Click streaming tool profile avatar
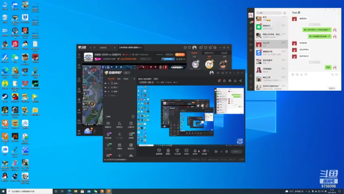344x194 pixels. 212,73
